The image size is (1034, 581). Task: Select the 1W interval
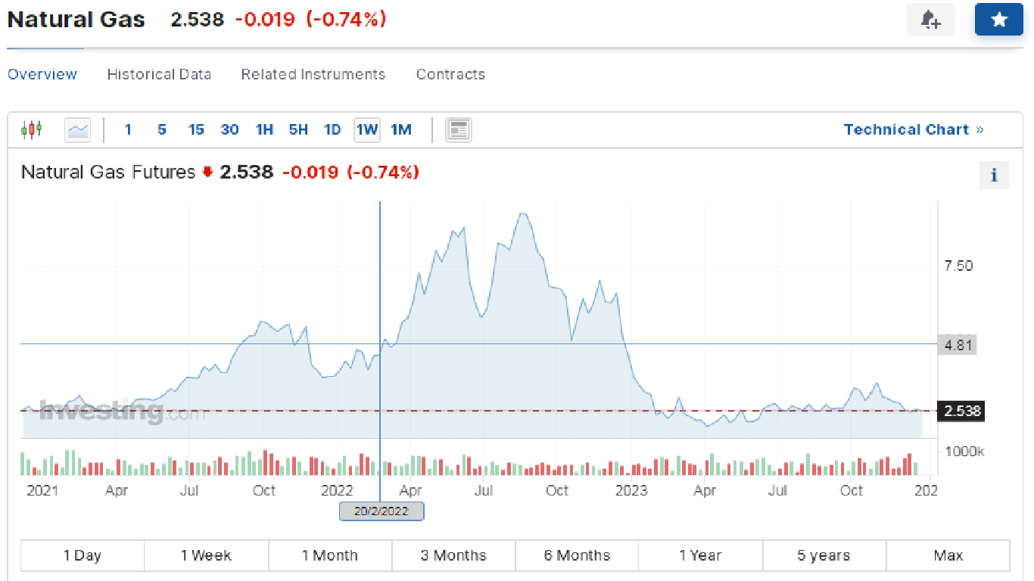[x=367, y=130]
